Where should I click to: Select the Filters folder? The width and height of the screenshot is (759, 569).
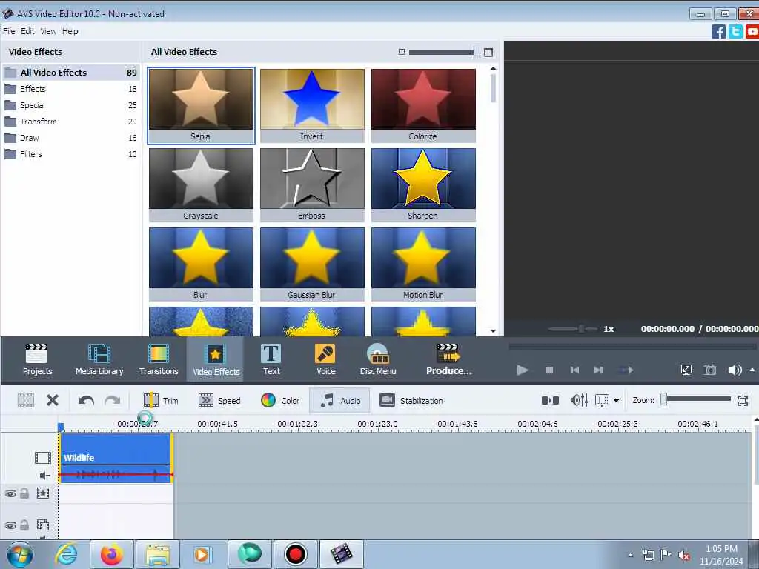point(70,154)
